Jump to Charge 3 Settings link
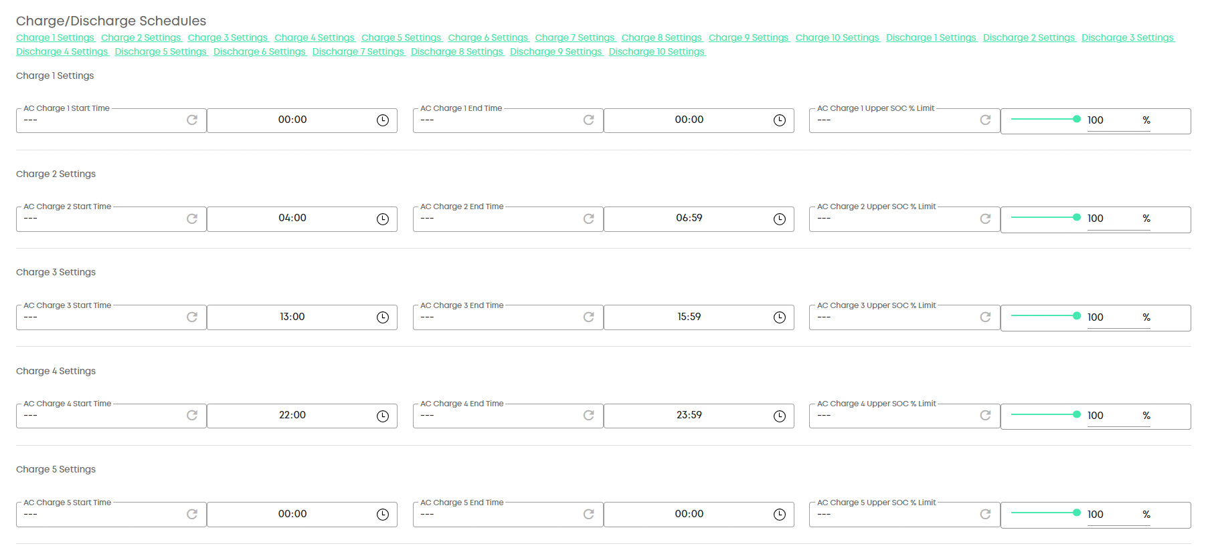1206x558 pixels. [x=228, y=38]
